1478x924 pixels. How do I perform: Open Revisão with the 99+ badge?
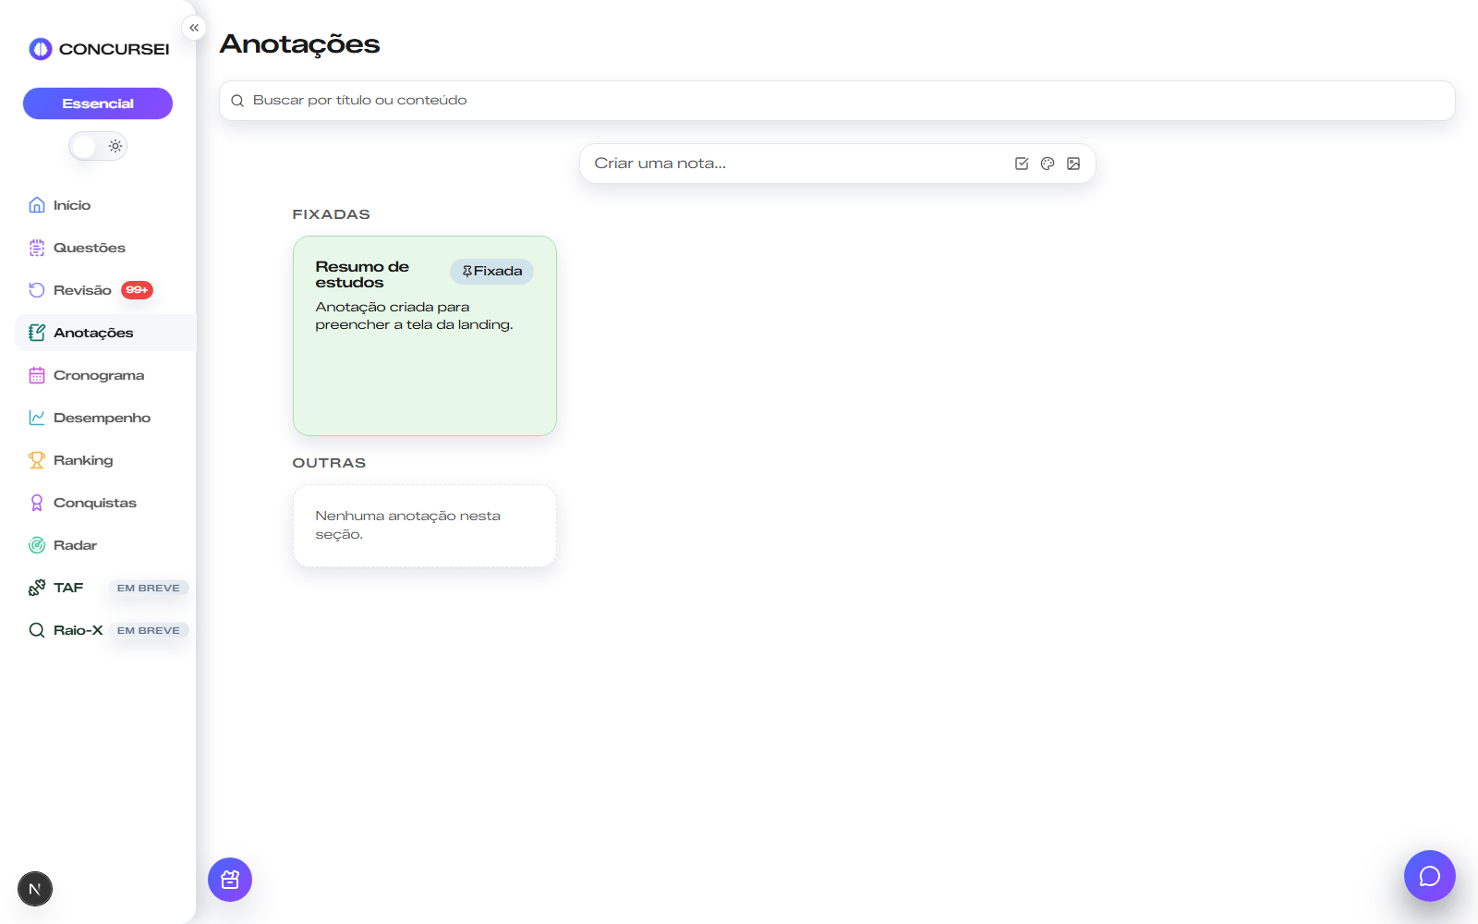(x=82, y=290)
